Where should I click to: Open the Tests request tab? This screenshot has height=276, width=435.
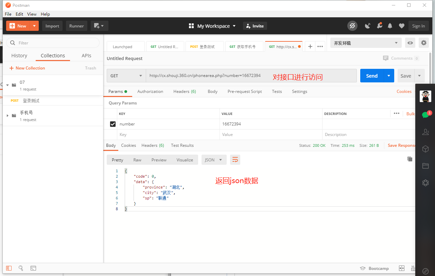[277, 91]
